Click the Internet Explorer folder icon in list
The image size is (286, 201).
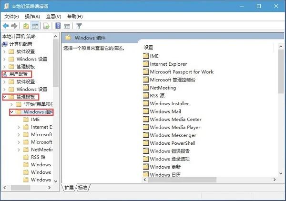tap(146, 64)
